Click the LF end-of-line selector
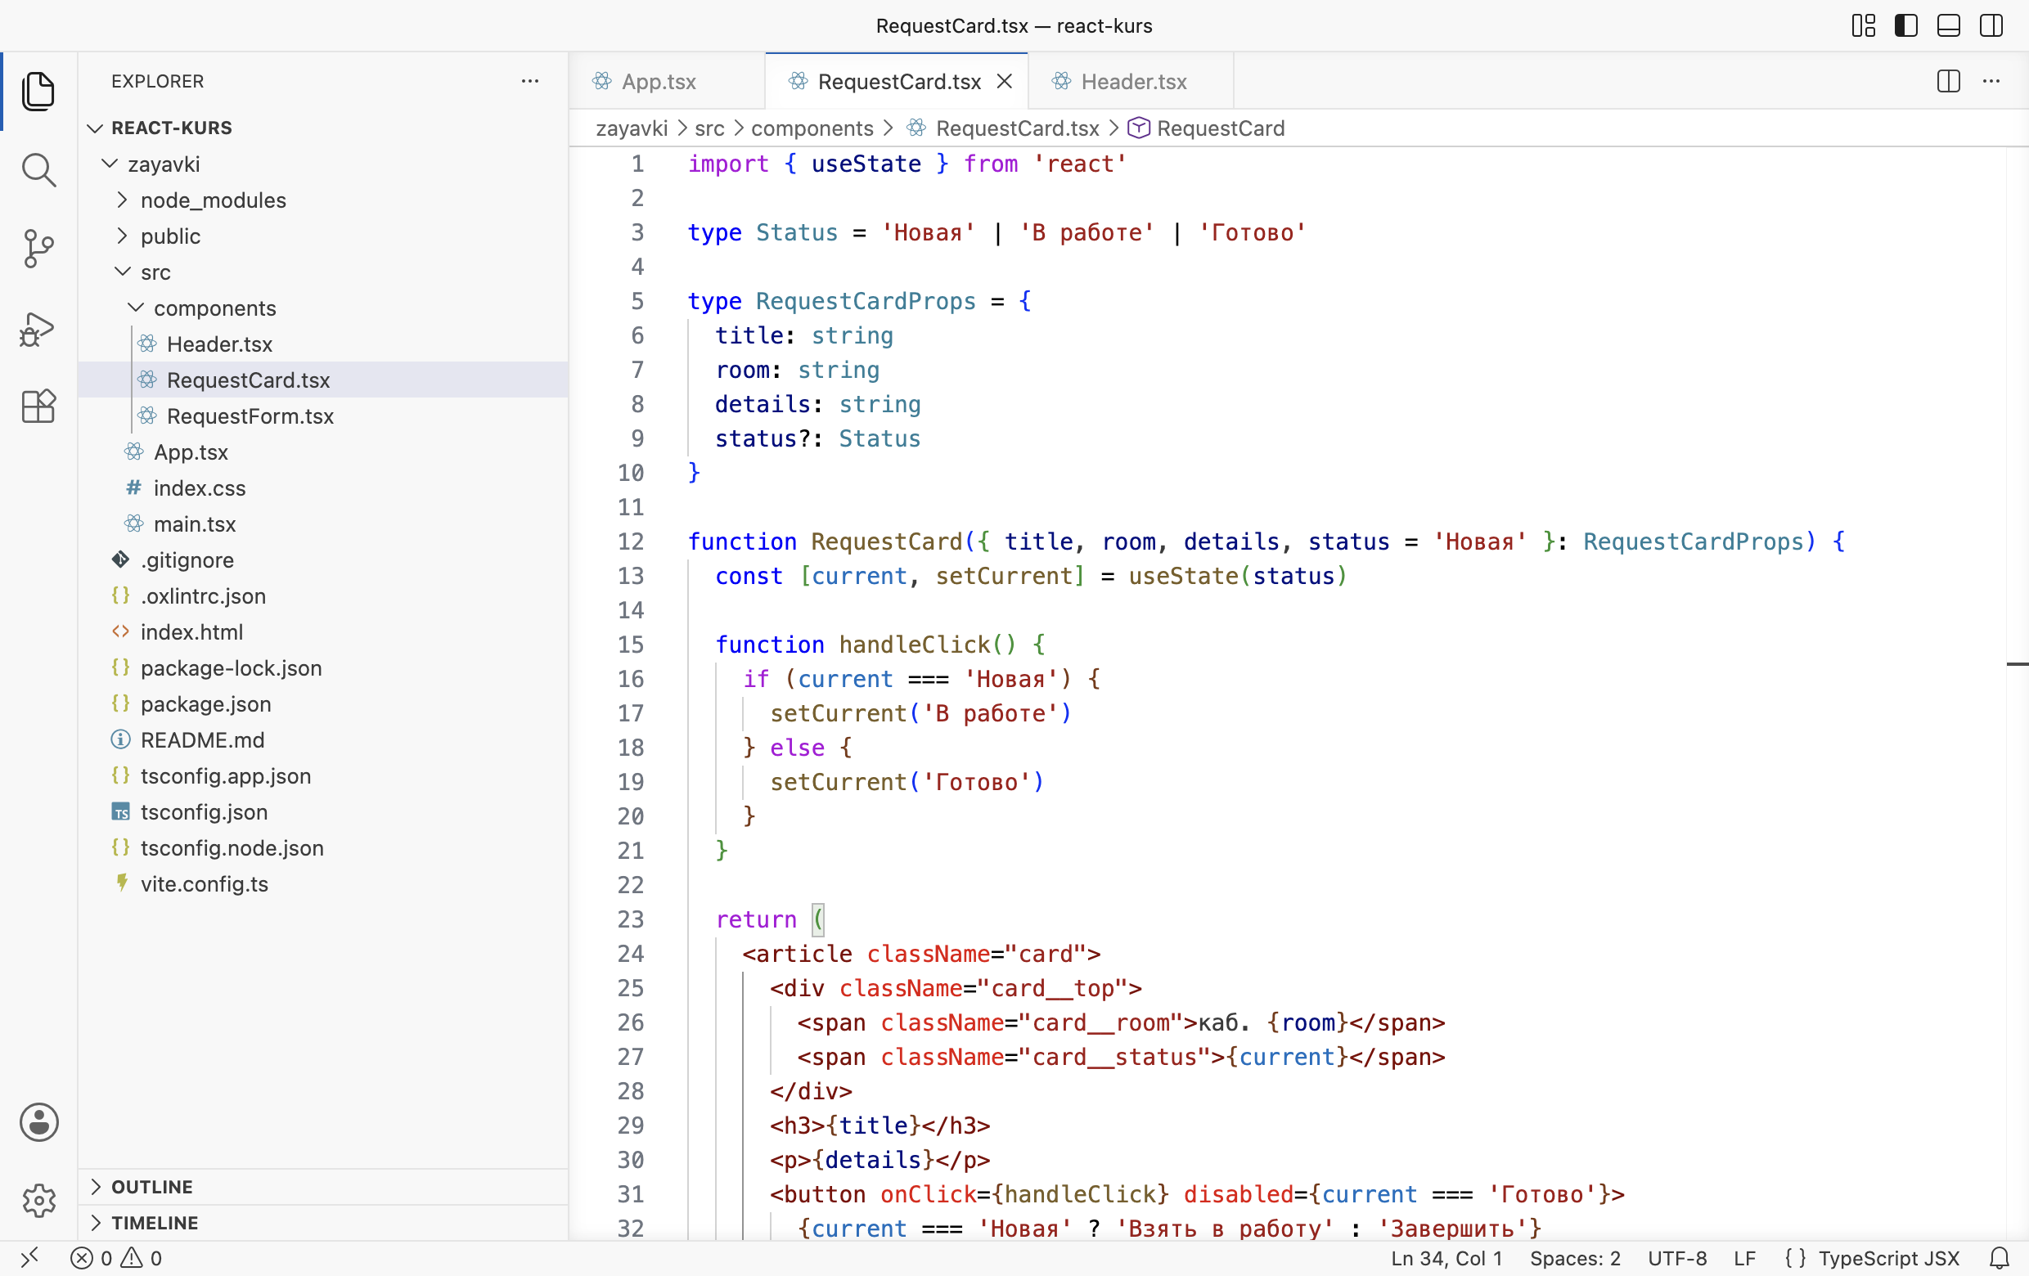Viewport: 2029px width, 1276px height. [x=1745, y=1258]
